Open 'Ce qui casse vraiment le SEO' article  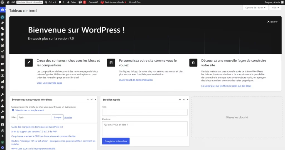[43, 136]
